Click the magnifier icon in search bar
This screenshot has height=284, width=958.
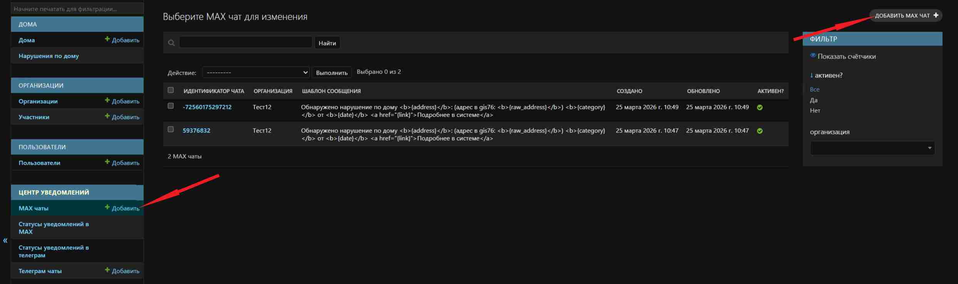pos(171,43)
